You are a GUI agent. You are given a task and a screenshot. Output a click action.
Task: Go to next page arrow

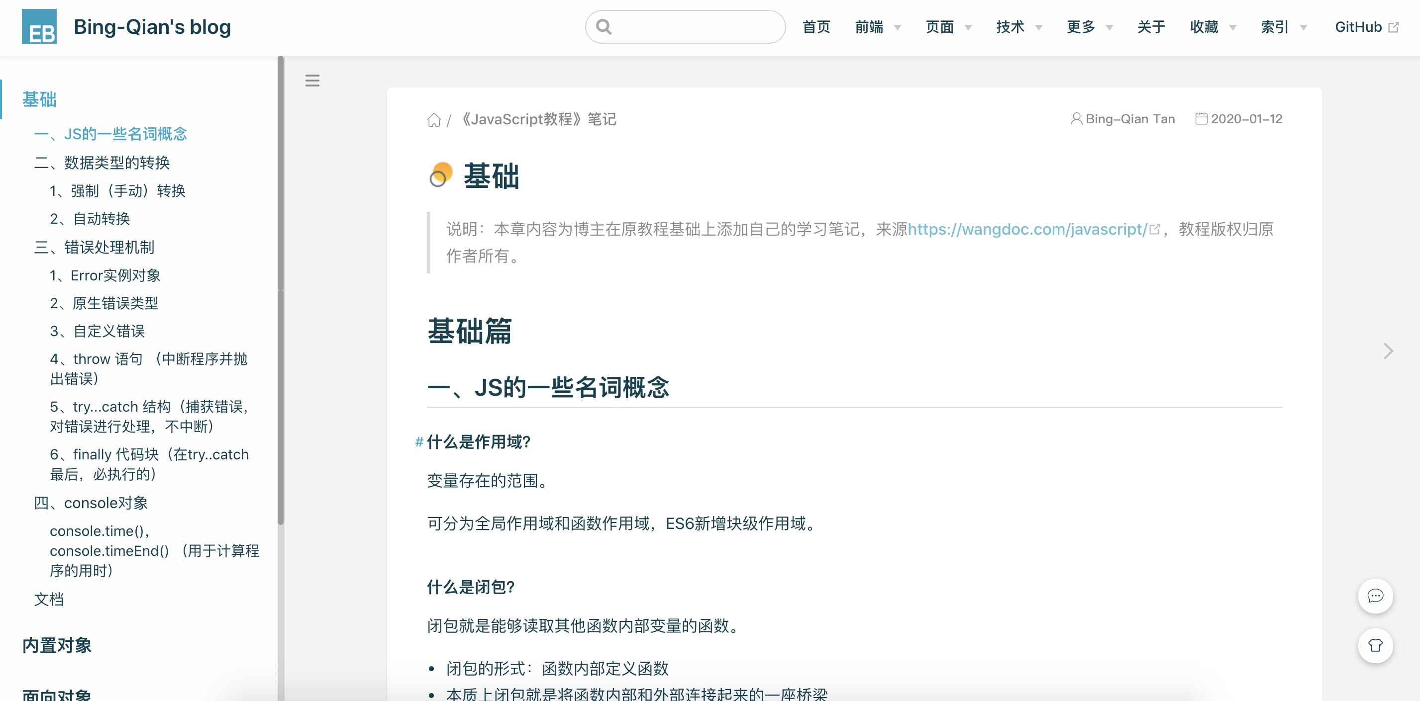pos(1388,351)
